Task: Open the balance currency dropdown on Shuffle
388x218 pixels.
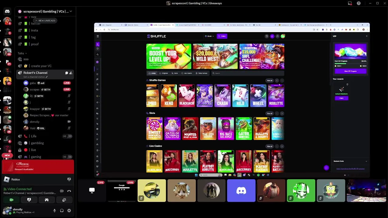Action: [x=209, y=36]
